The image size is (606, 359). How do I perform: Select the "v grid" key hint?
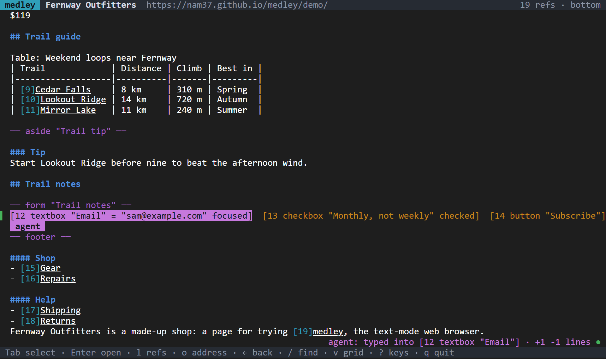point(348,353)
